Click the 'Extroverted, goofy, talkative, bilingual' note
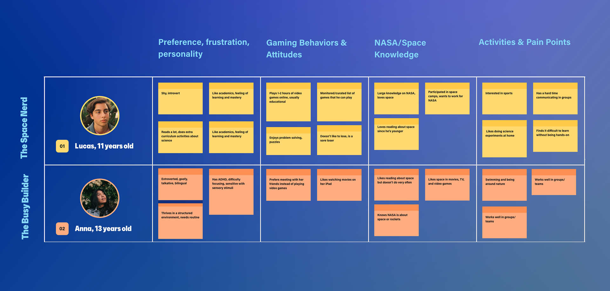The height and width of the screenshot is (291, 610). click(180, 184)
